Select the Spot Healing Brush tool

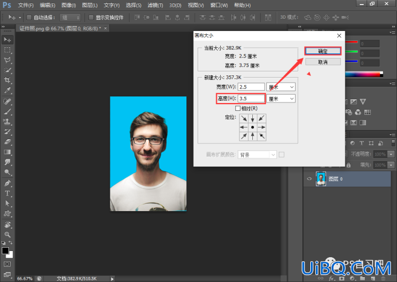tap(7, 101)
